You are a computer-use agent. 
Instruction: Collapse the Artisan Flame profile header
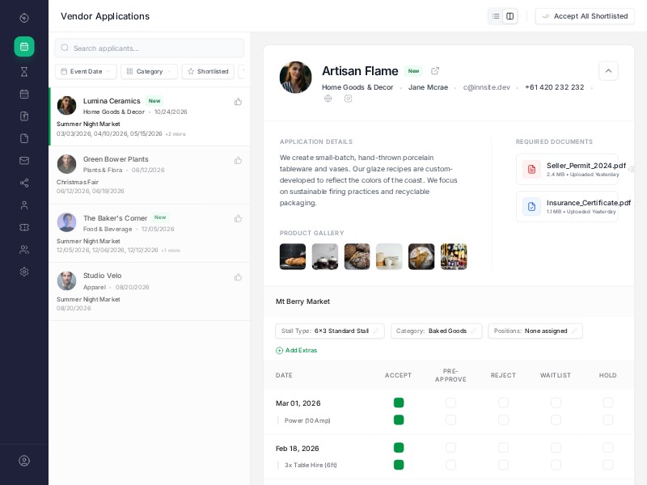click(x=608, y=71)
